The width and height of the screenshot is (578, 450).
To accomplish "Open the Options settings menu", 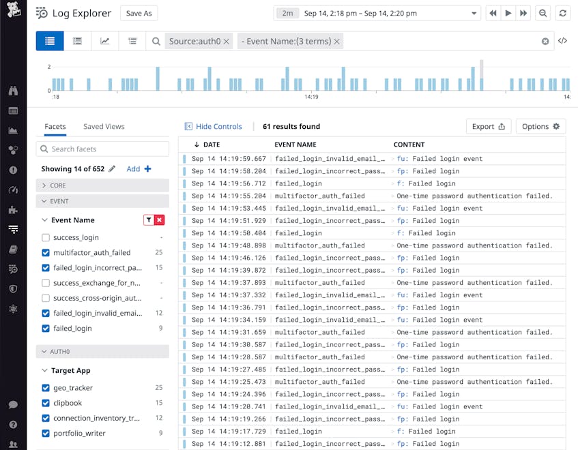I will tap(540, 126).
